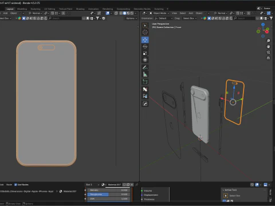
Task: Open the Orientation Default dropdown
Action: [x=163, y=18]
